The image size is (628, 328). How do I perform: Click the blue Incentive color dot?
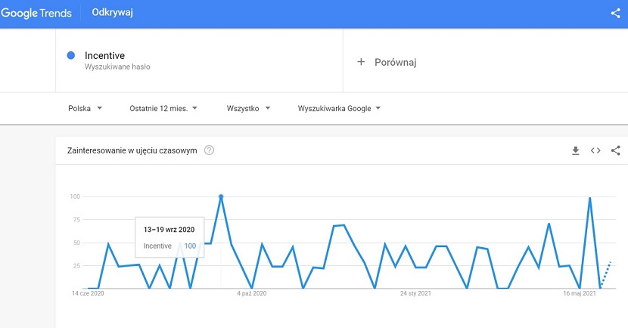point(70,55)
